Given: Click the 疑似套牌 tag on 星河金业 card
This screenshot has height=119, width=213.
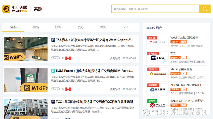Looking at the screenshot, I should point(153,69).
